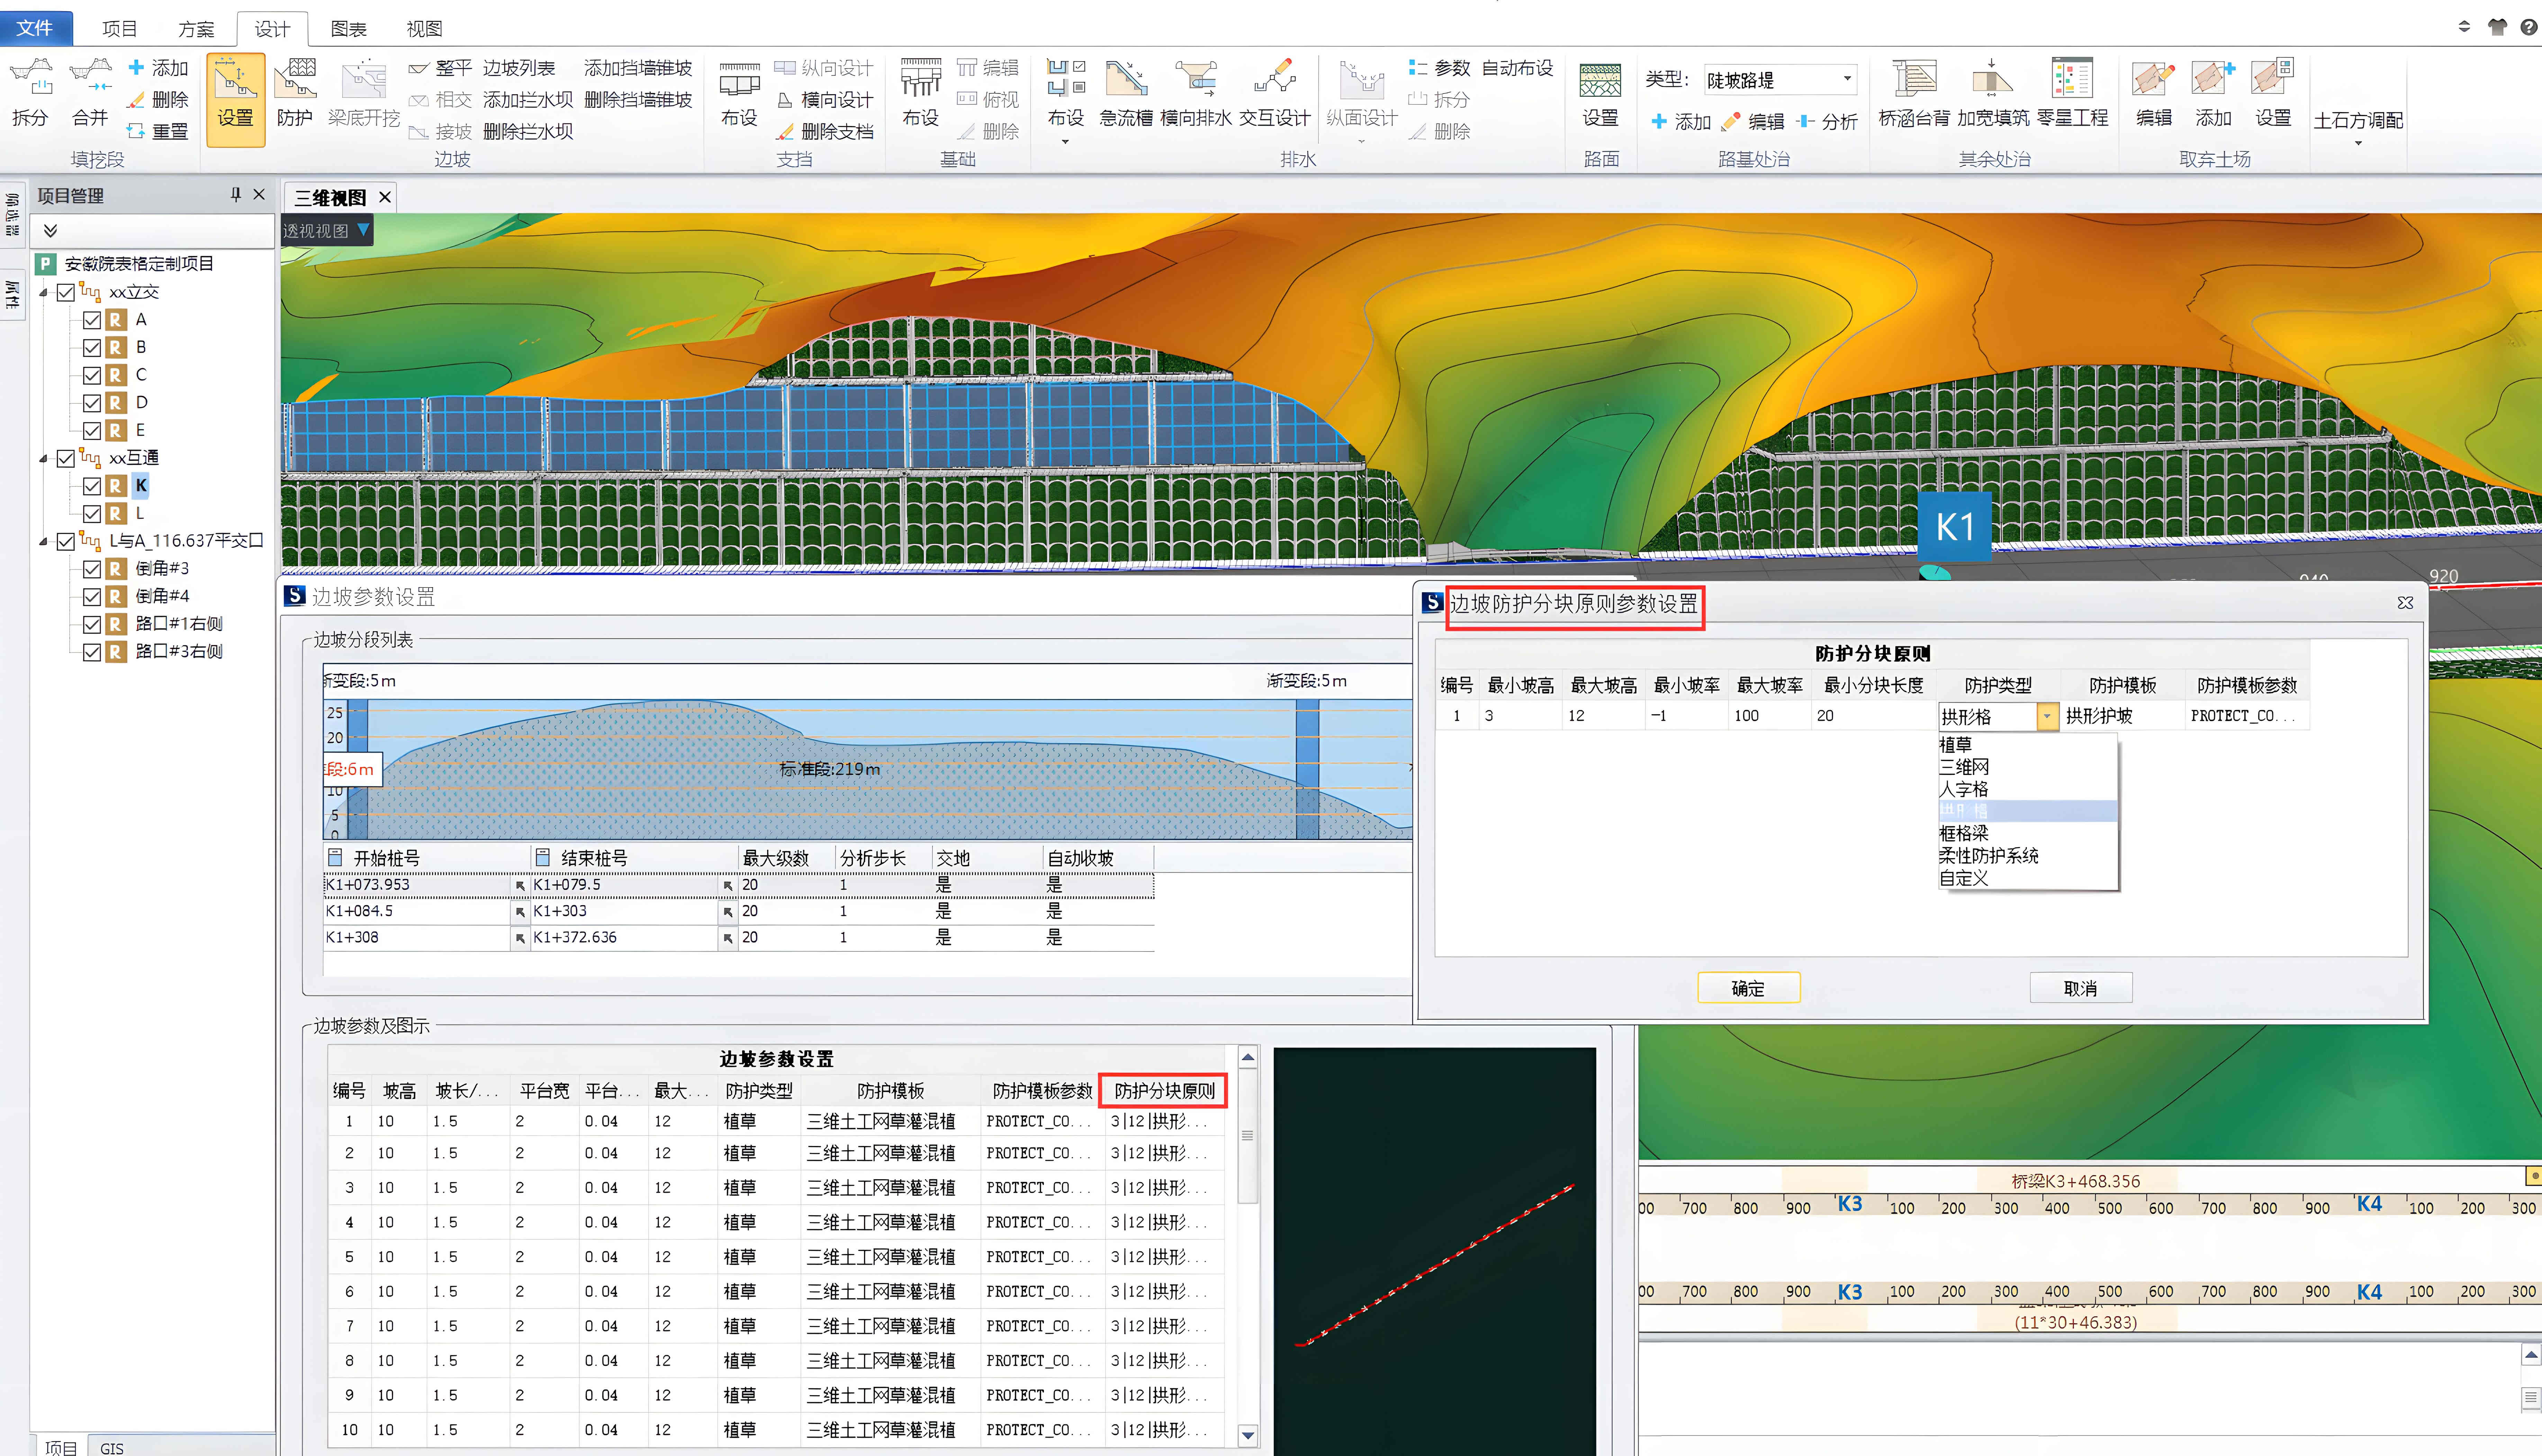This screenshot has height=1456, width=2542.
Task: Click the 分析 button in 路基处治
Action: 1828,122
